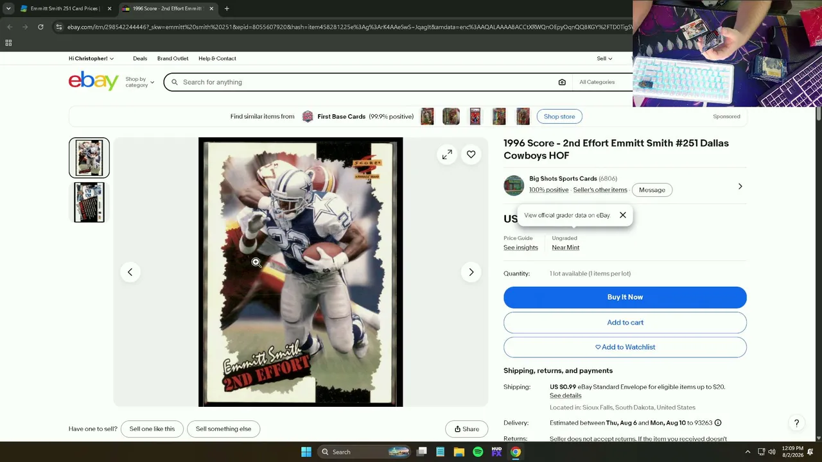Select the 1996 Score 2nd Effort tab
The width and height of the screenshot is (822, 462).
point(169,8)
